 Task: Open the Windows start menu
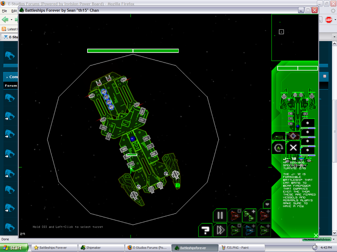[14, 248]
